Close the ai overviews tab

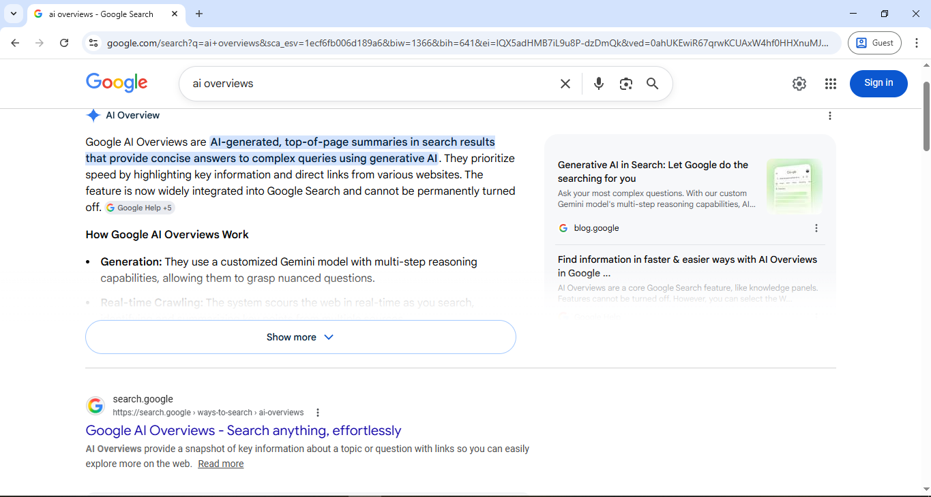[175, 14]
